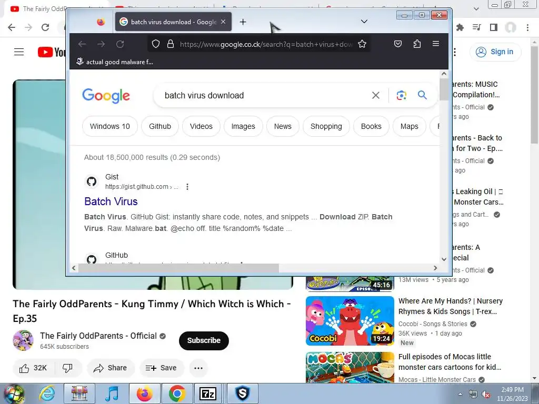This screenshot has width=539, height=404.
Task: Switch to Images results
Action: [243, 126]
